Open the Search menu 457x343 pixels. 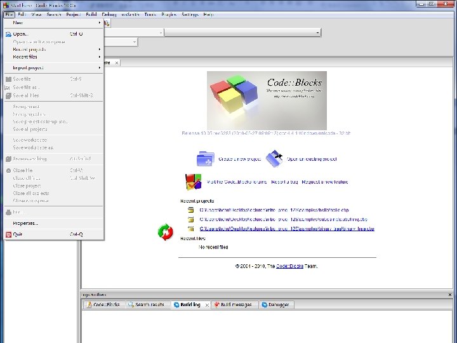(54, 14)
